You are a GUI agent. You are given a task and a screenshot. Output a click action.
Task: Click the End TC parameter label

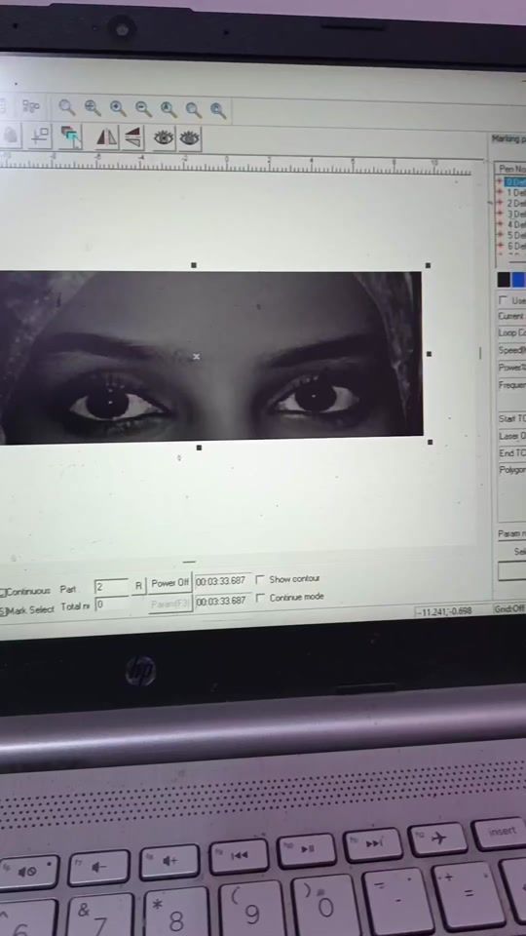[x=511, y=453]
